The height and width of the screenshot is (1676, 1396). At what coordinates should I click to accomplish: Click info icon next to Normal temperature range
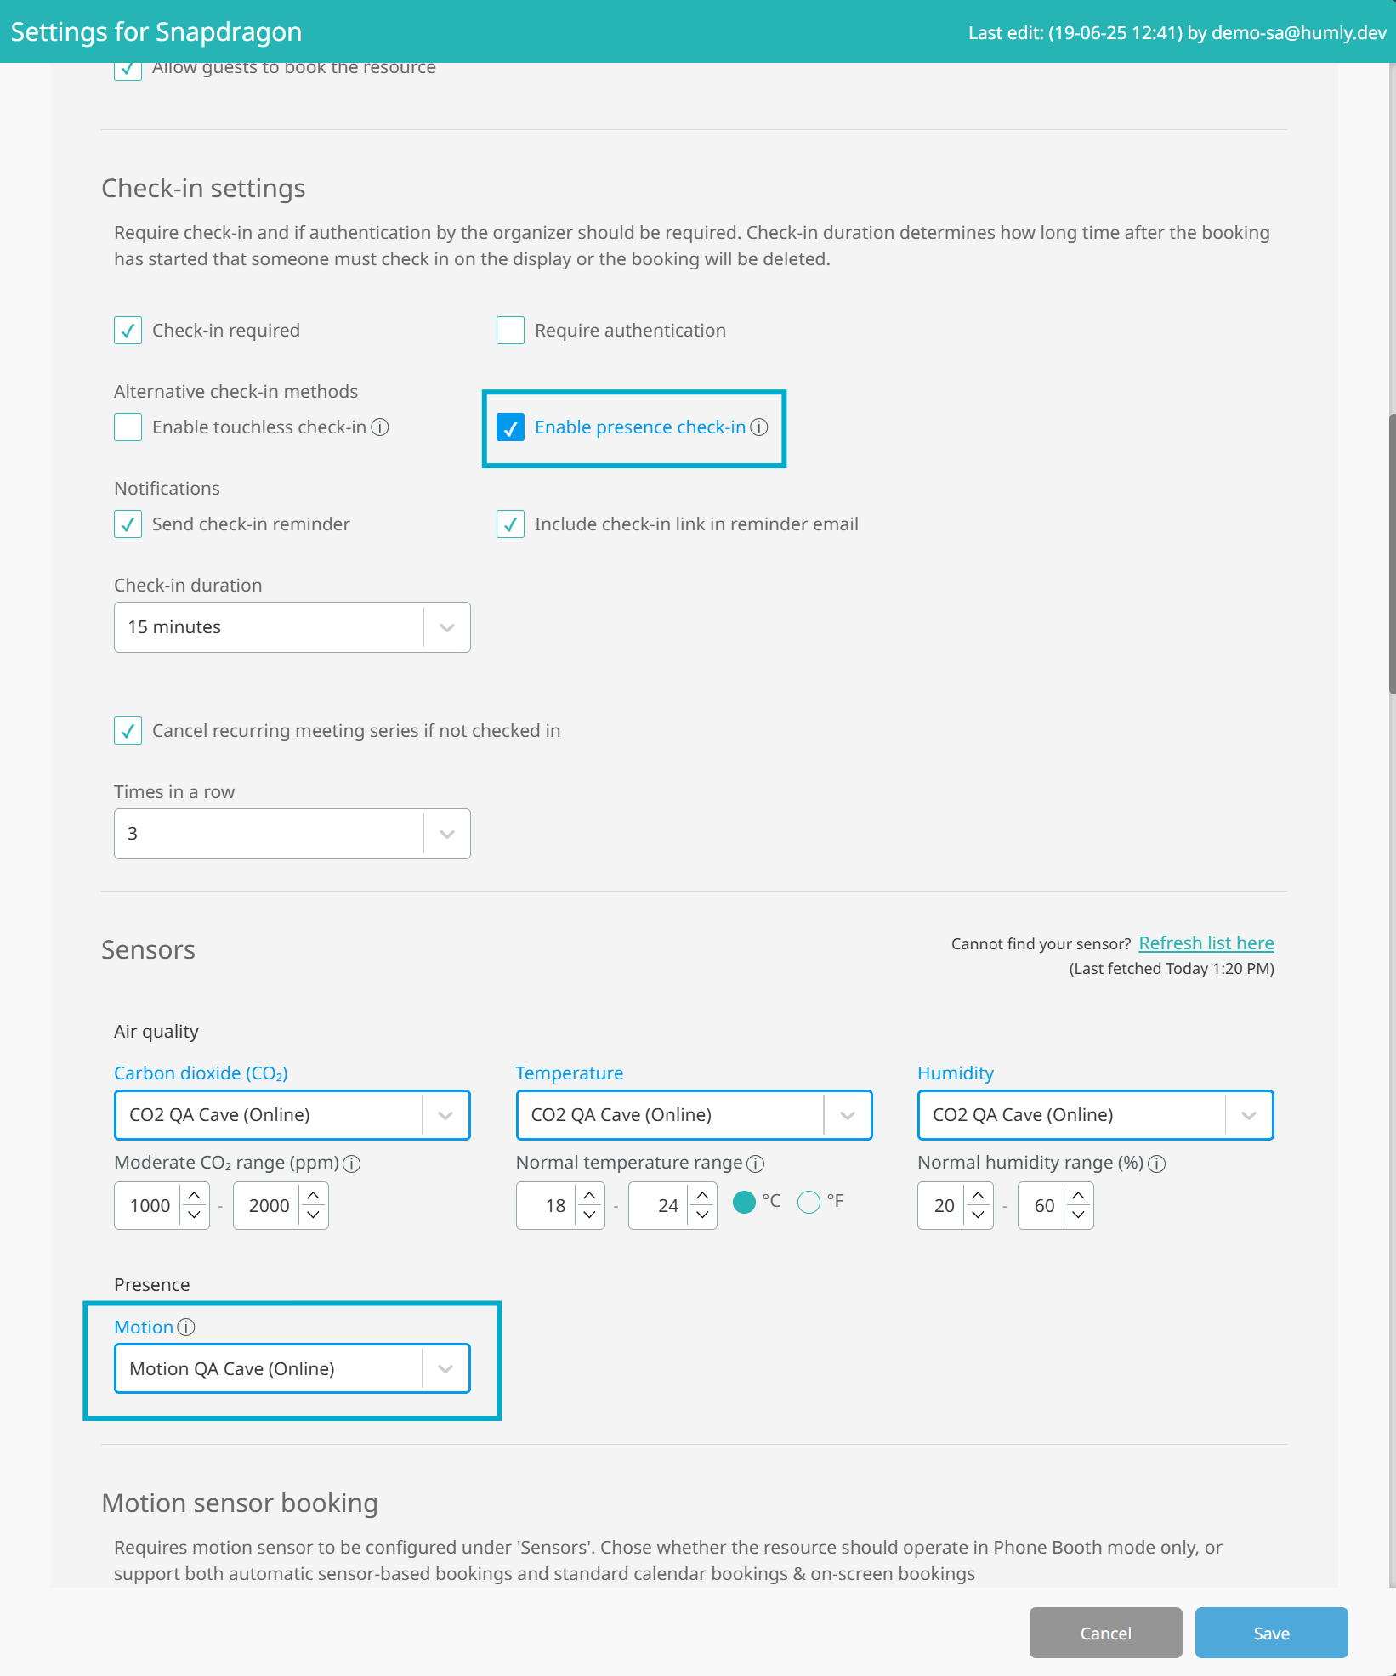pyautogui.click(x=755, y=1164)
